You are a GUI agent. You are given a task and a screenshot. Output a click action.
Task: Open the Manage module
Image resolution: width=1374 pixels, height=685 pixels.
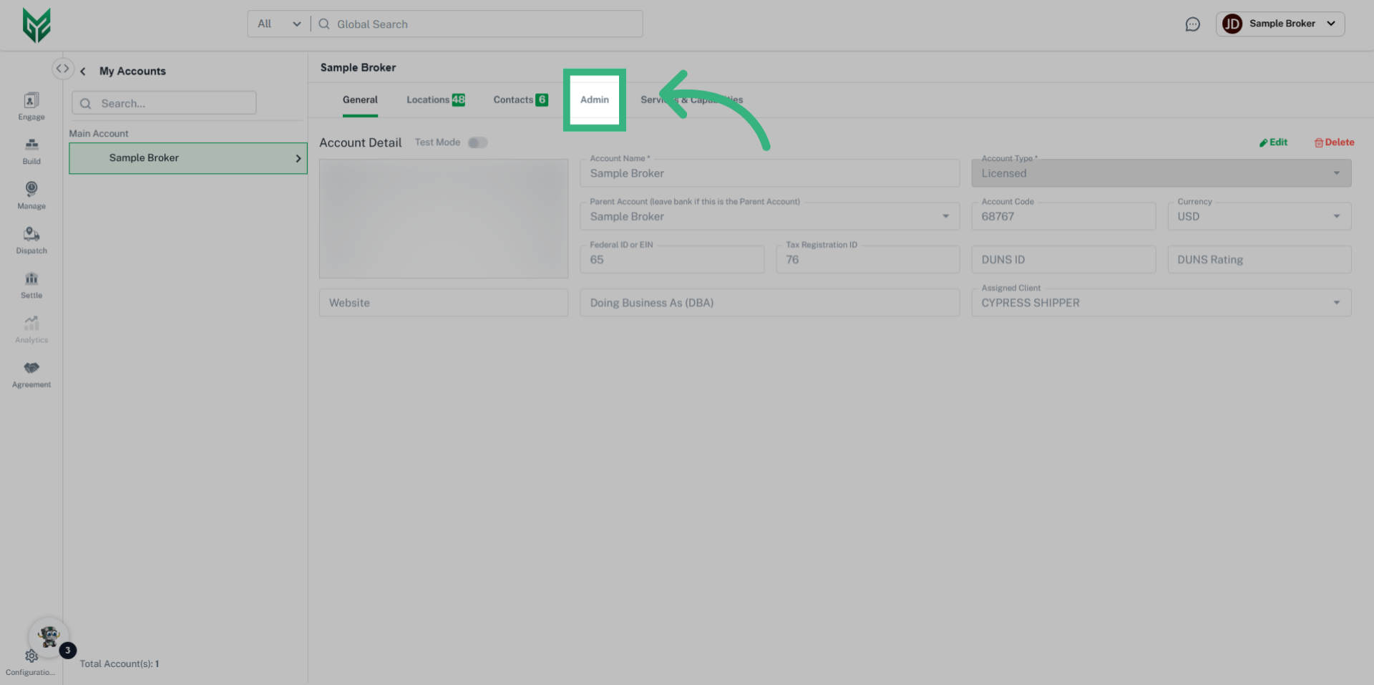click(31, 195)
